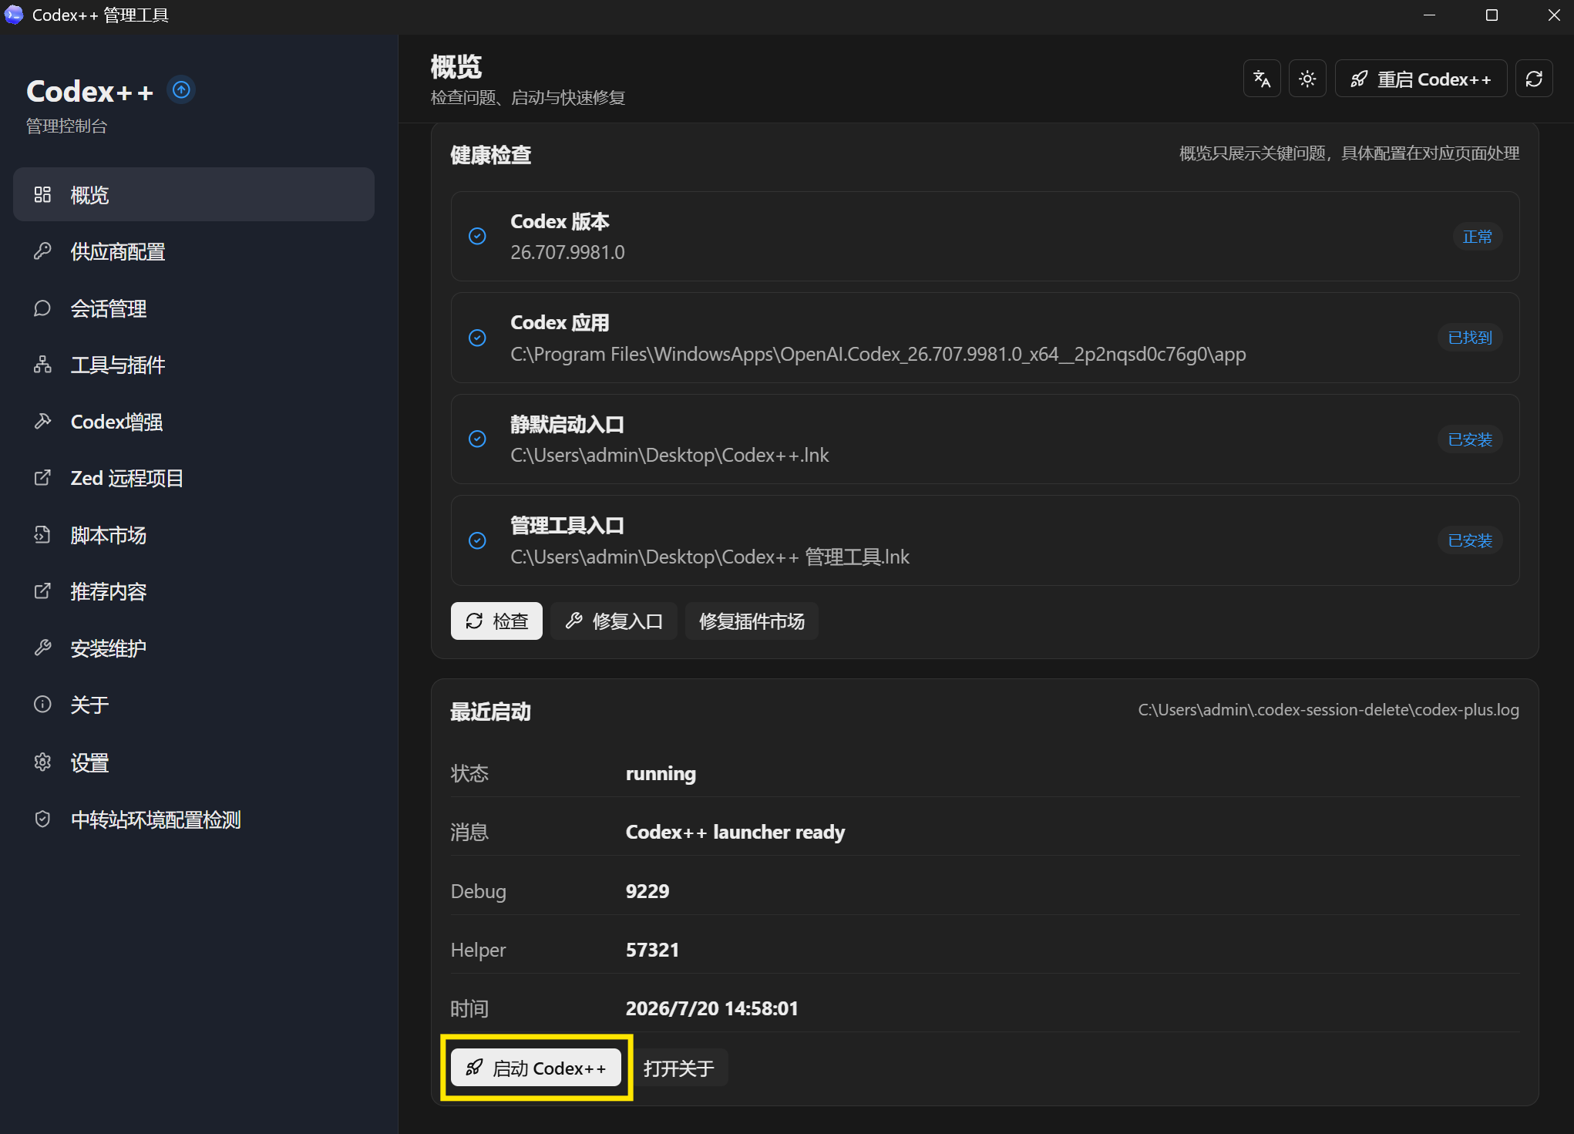Viewport: 1574px width, 1134px height.
Task: Click the Codex++ 管理工具.lnk path
Action: pos(709,557)
